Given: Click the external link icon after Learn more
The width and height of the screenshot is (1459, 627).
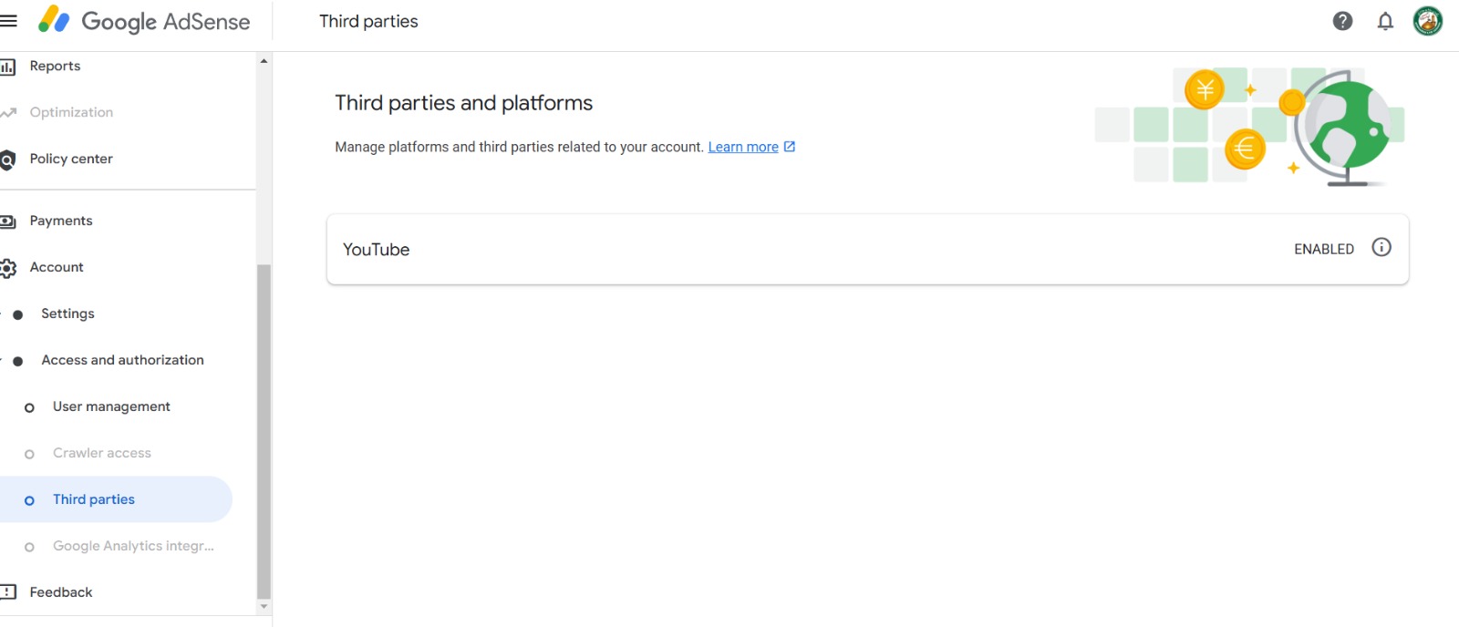Looking at the screenshot, I should pyautogui.click(x=790, y=146).
